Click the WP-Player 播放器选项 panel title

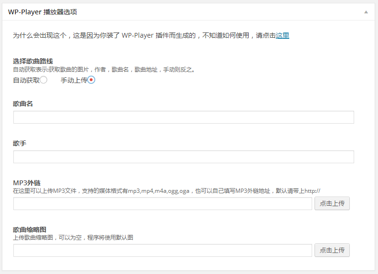(x=42, y=12)
